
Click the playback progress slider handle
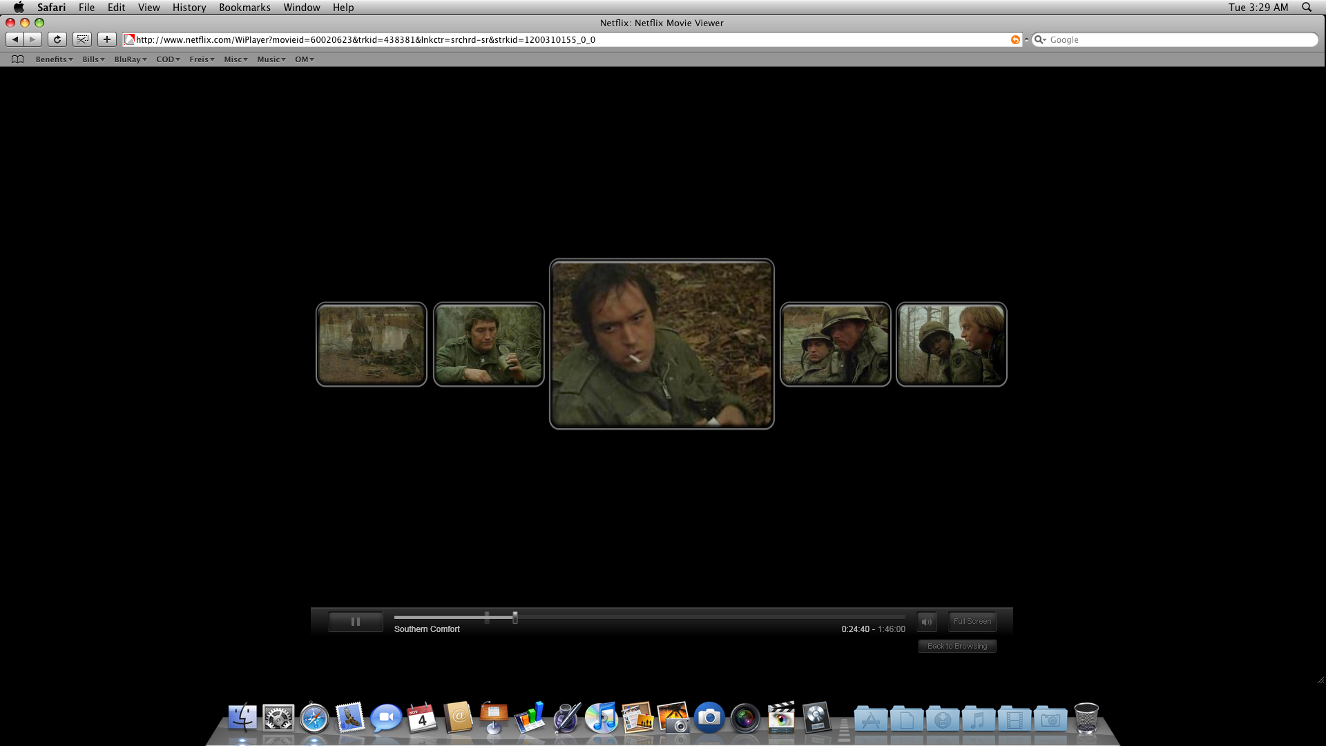click(x=515, y=618)
